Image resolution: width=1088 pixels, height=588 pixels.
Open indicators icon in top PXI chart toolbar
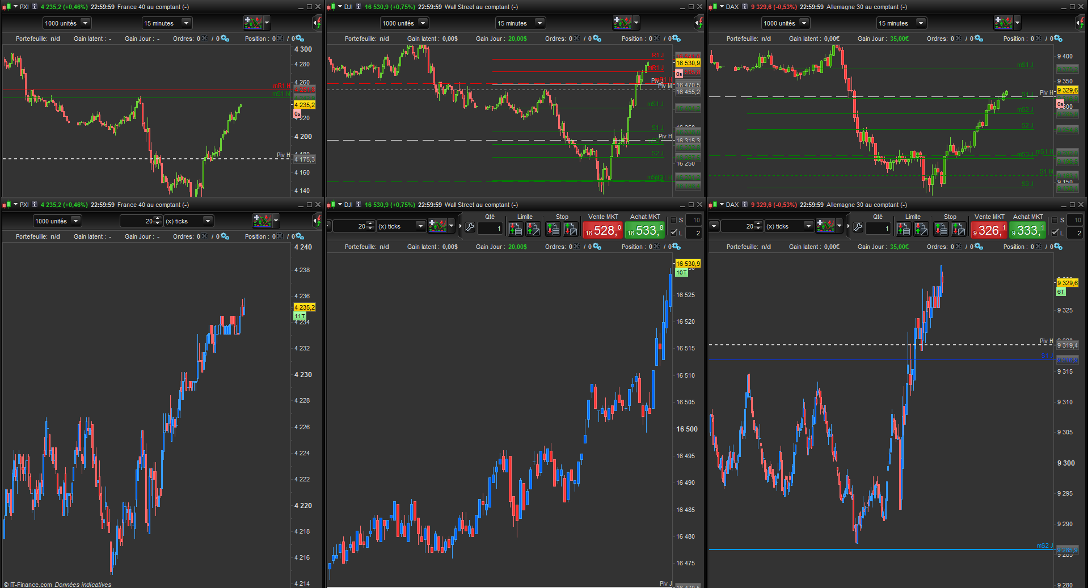click(253, 23)
